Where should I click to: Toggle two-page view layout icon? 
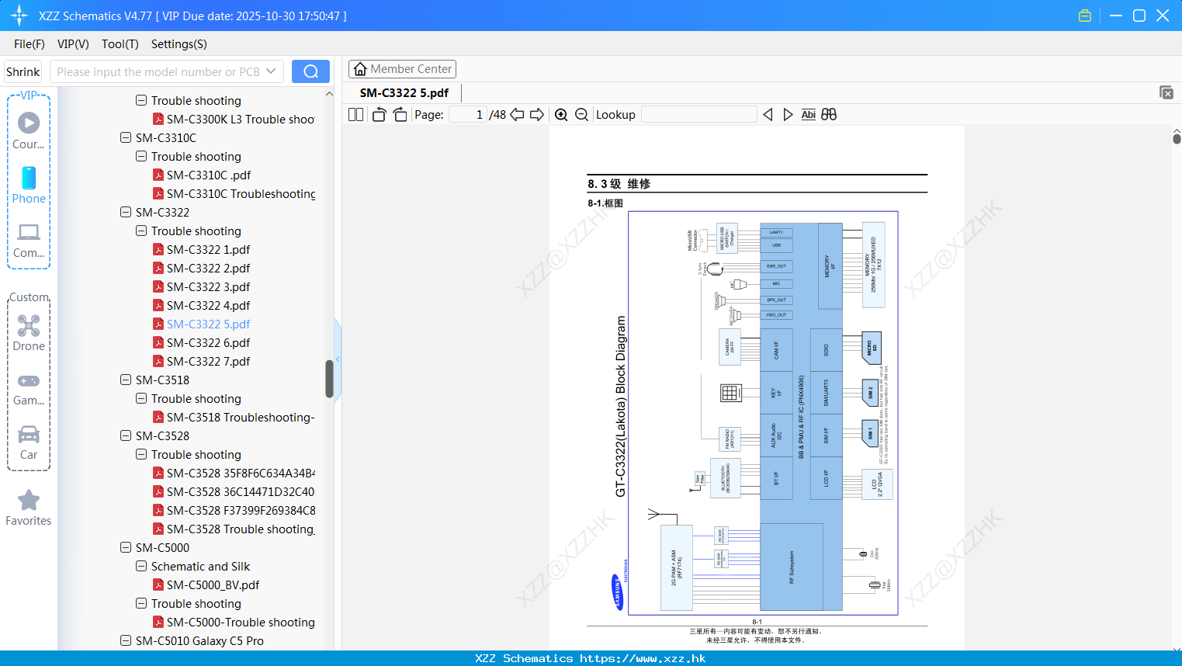[x=355, y=114]
